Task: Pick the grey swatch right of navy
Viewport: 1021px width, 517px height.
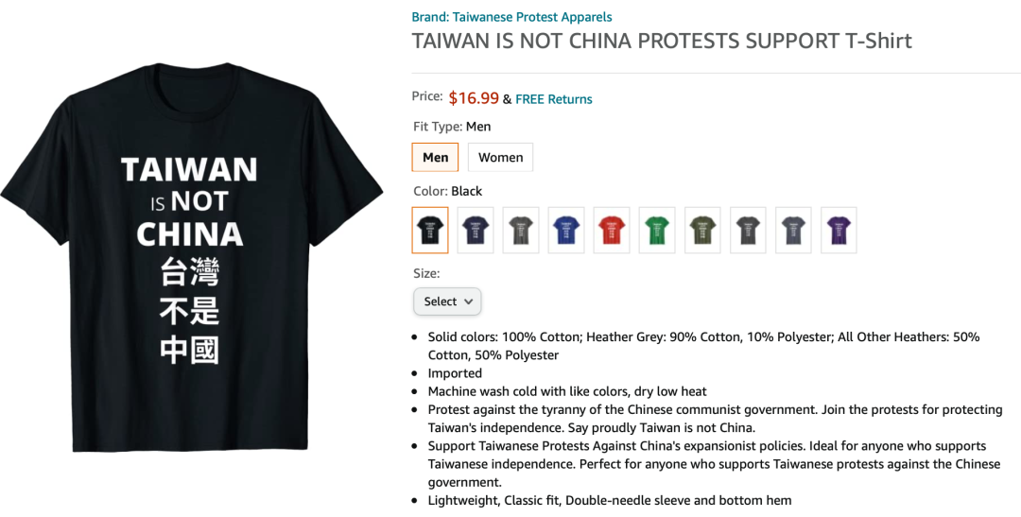Action: (521, 230)
